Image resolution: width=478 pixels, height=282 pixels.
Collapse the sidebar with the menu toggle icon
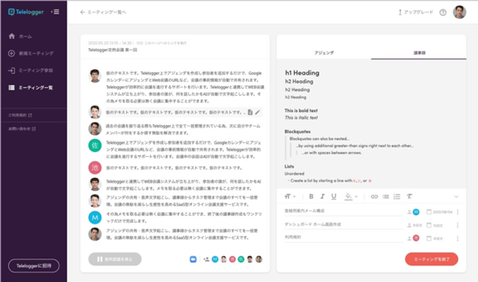coord(55,11)
